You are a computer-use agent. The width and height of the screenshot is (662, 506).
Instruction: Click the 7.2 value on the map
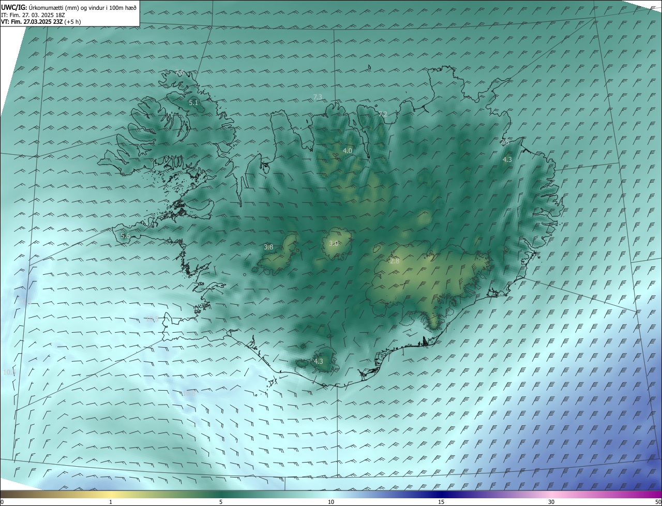pos(383,114)
